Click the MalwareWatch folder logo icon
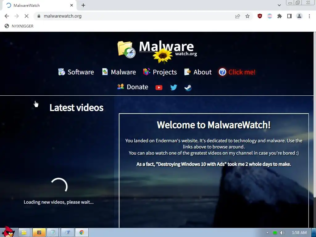The height and width of the screenshot is (237, 316). tap(126, 49)
